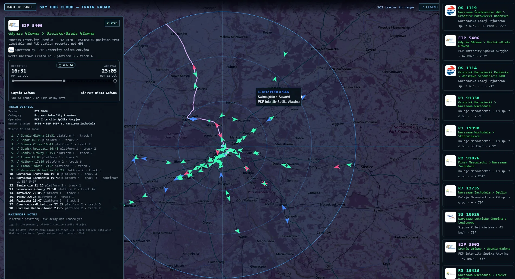This screenshot has width=515, height=279.
Task: Click the small operator logo before 'Operated by'
Action: click(x=11, y=50)
